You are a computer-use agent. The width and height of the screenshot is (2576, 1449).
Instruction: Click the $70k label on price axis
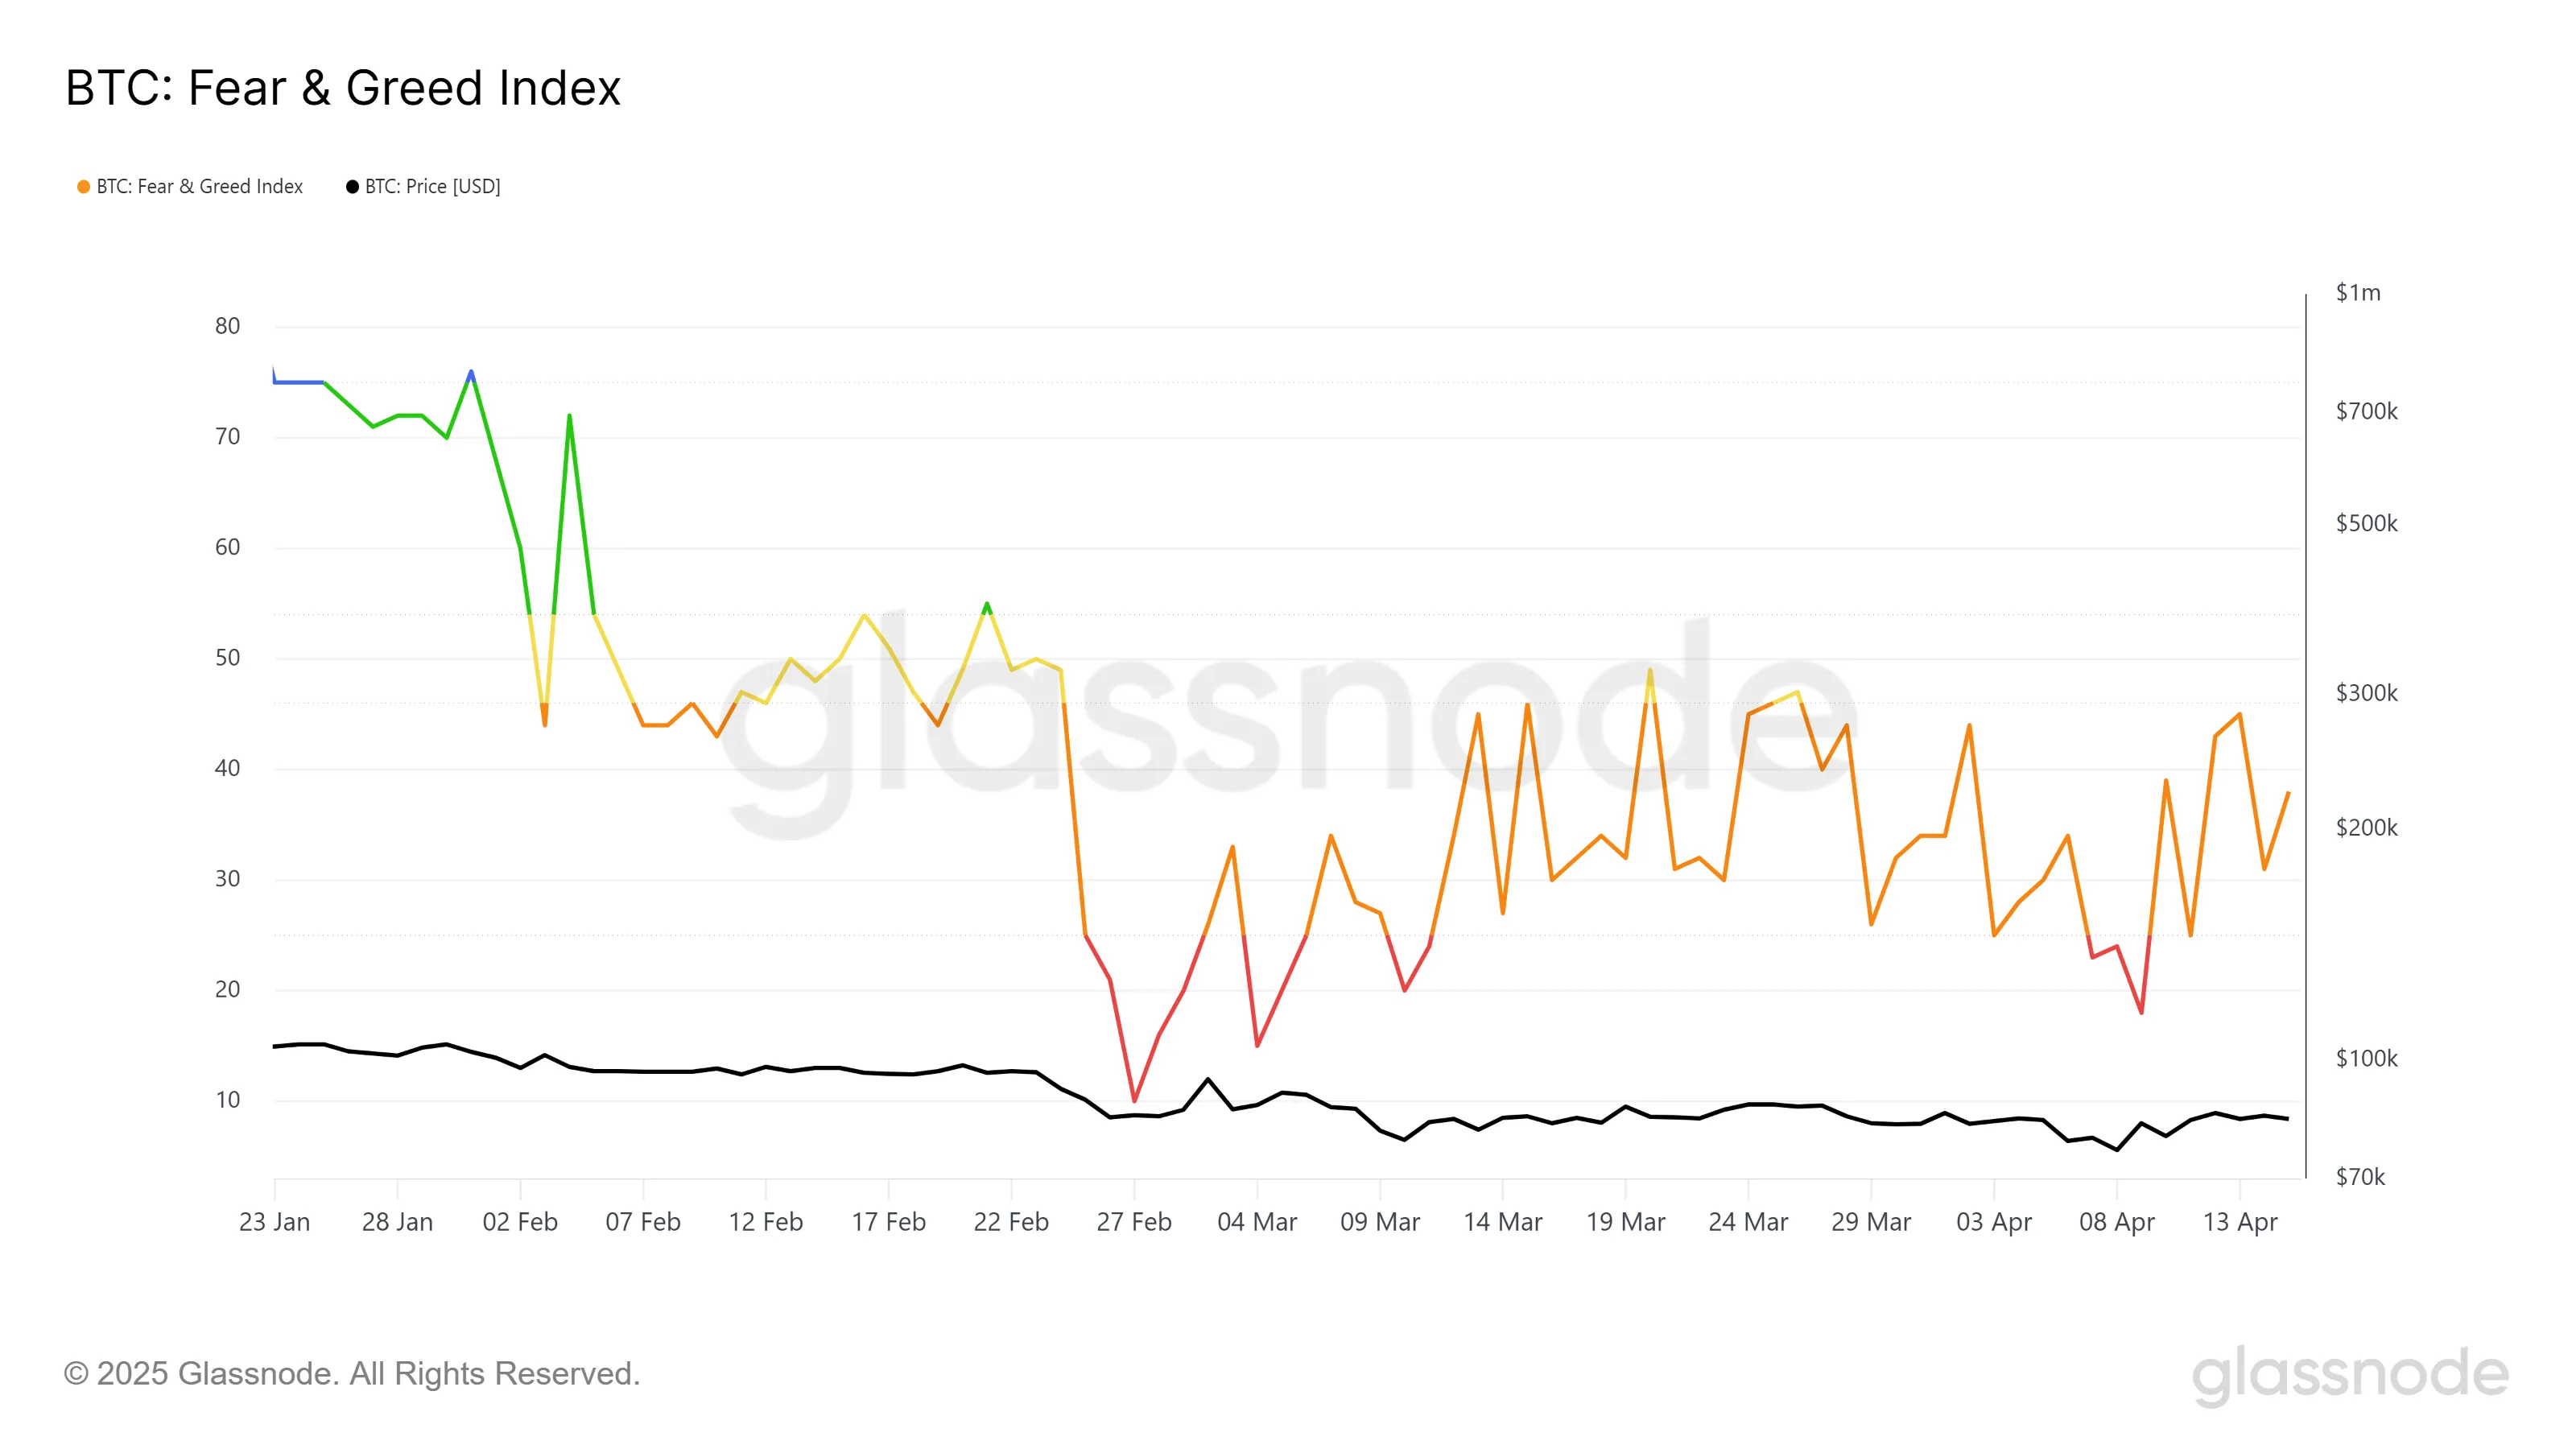(2360, 1177)
